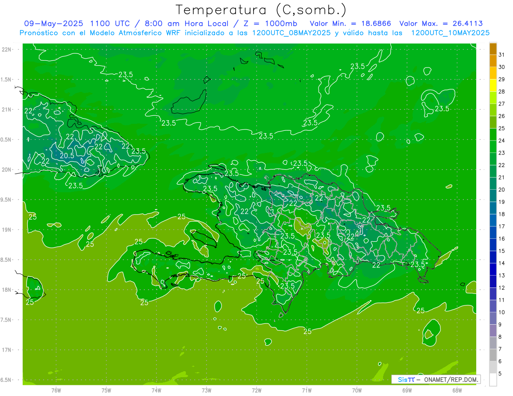Click the "69W" longitude axis label
This screenshot has height=396, width=513.
[x=407, y=390]
